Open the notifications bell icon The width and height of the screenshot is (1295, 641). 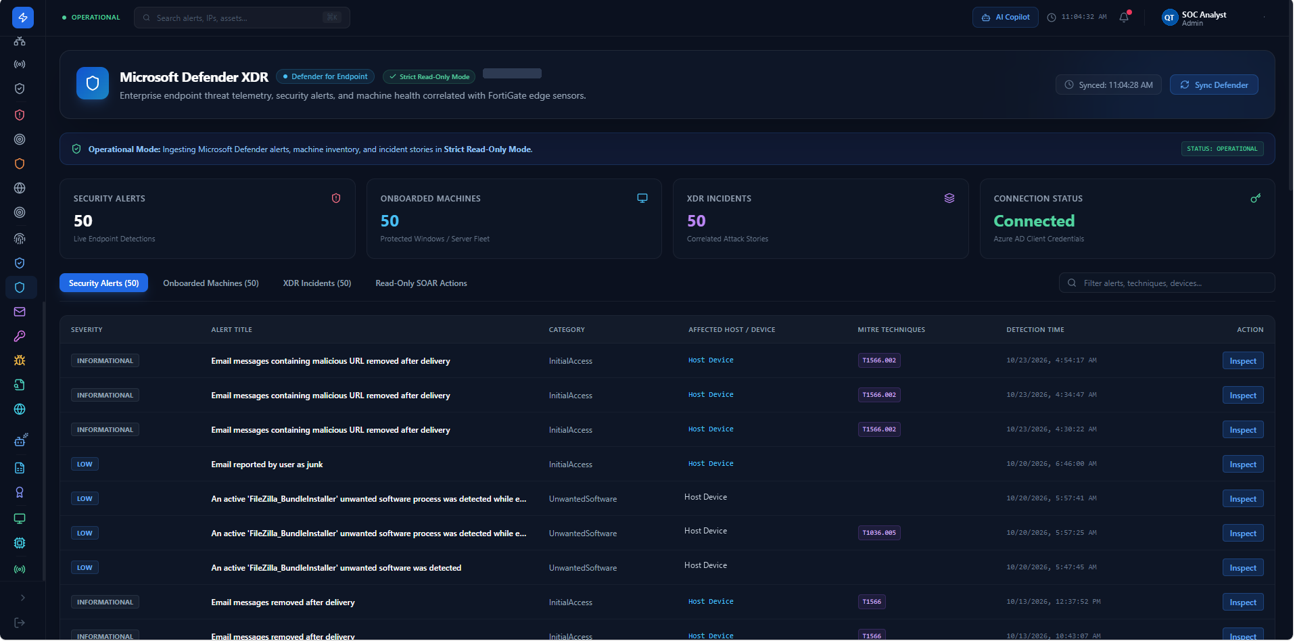click(x=1124, y=18)
